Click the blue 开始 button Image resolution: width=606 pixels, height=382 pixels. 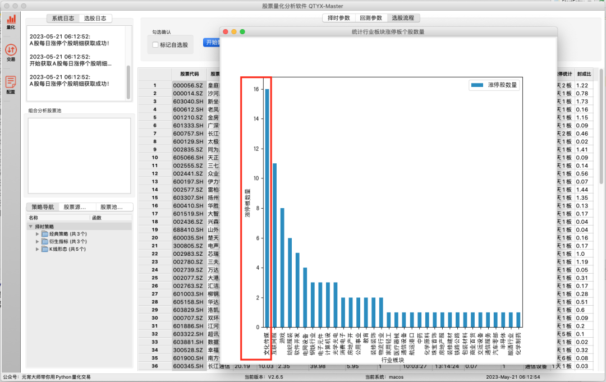tap(212, 43)
